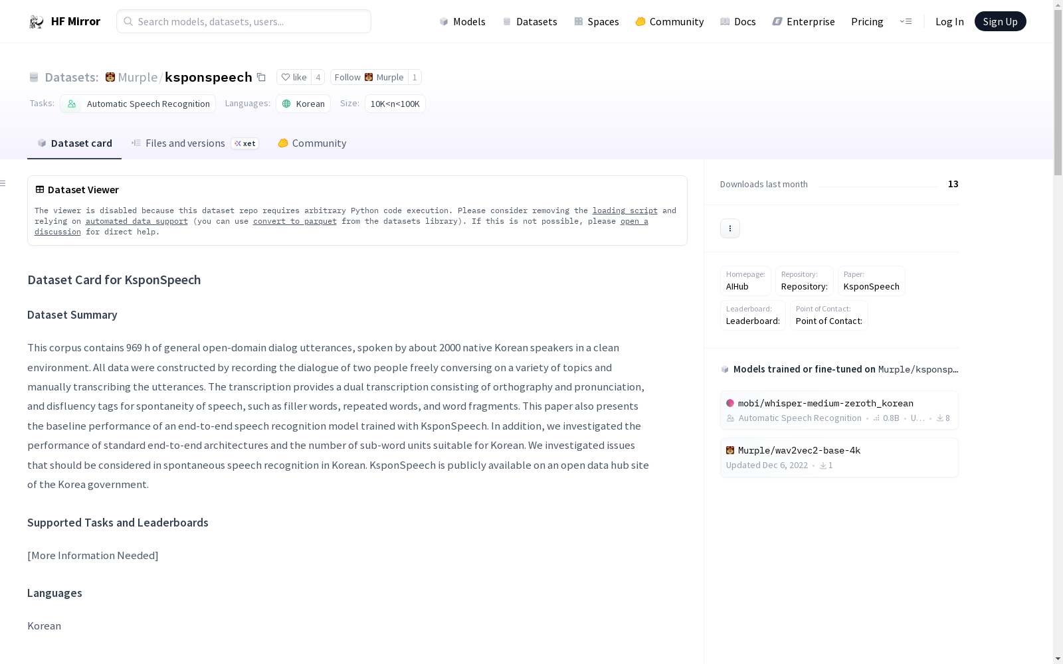
Task: Switch to the Files and versions tab
Action: click(195, 143)
